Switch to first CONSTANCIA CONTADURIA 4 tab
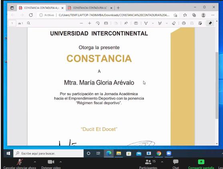Image resolution: width=223 pixels, height=169 pixels. click(x=41, y=8)
